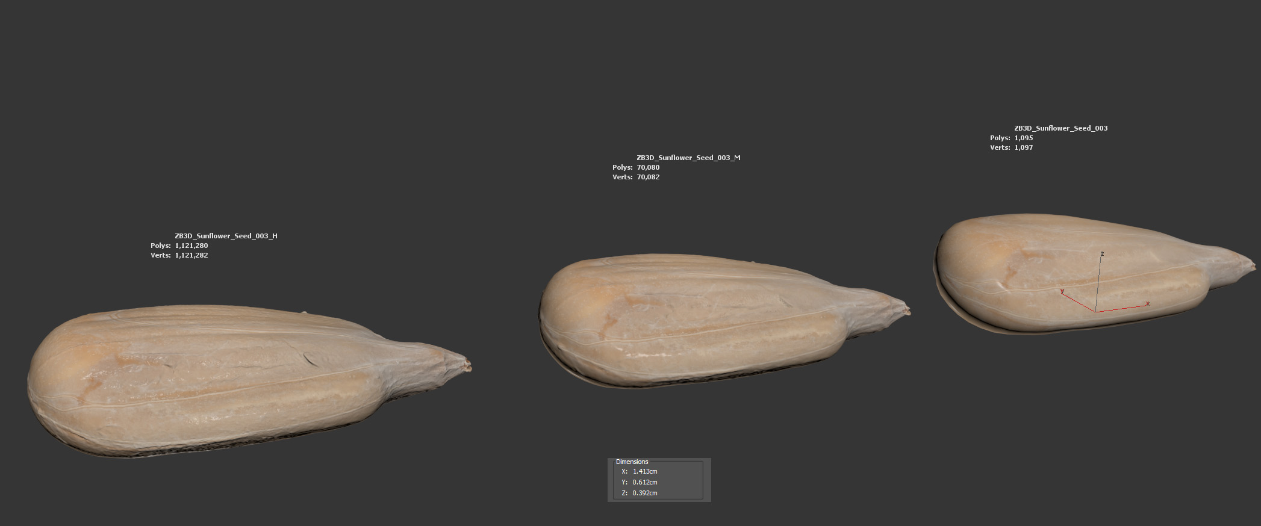Click the ZB3D_Sunflower_Seed_003_M name label
Screen dimensions: 1261x526
(x=688, y=158)
